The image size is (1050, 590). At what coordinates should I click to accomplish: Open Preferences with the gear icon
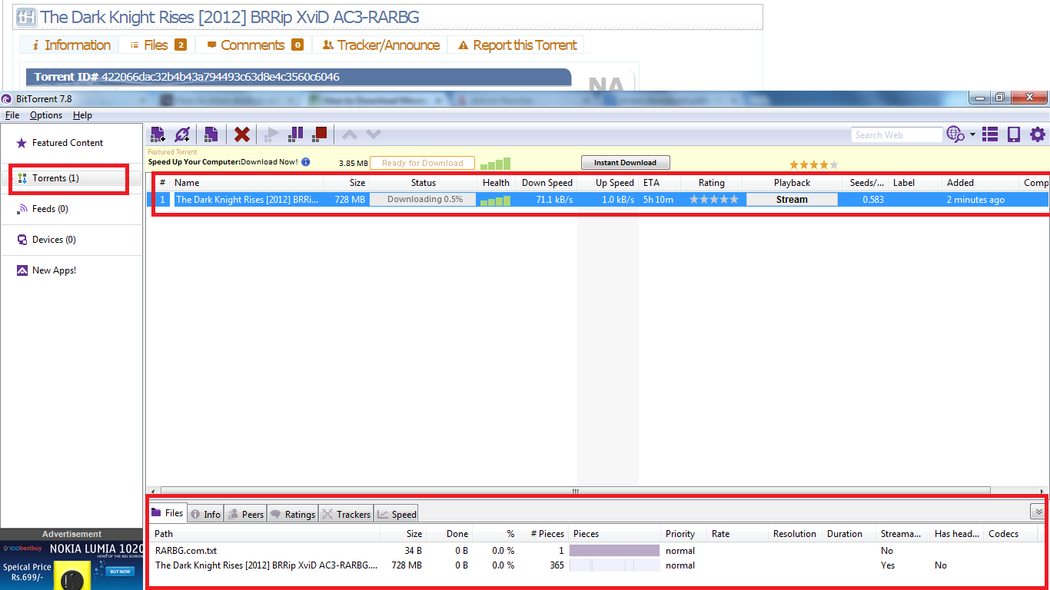[1038, 134]
